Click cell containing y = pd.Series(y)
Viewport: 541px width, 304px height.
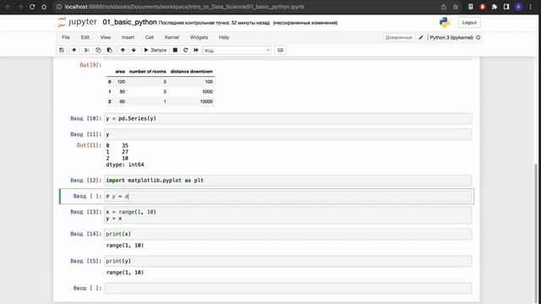click(x=288, y=118)
